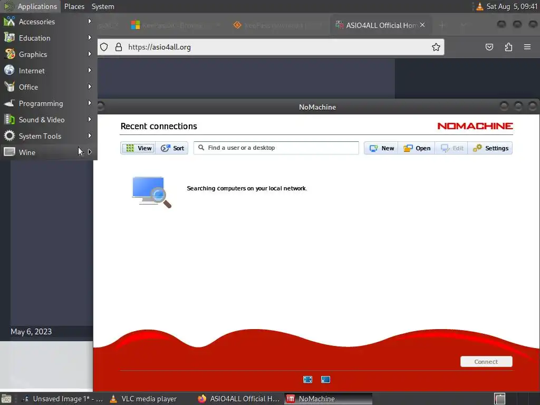Expand the Wine arrow
Image resolution: width=540 pixels, height=405 pixels.
tap(90, 152)
